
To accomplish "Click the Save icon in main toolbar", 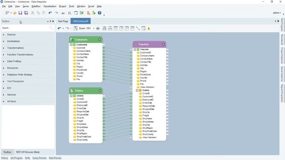I will coord(20,13).
